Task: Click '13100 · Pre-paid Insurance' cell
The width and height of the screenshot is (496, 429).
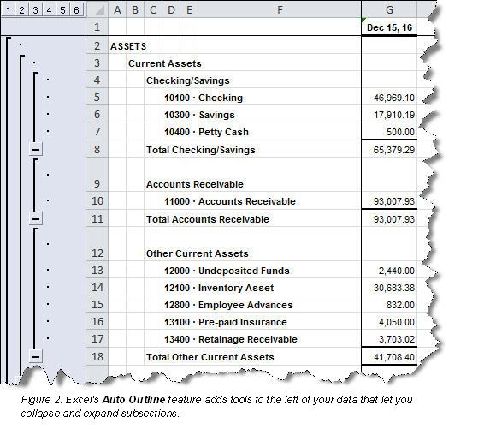Action: (x=226, y=322)
